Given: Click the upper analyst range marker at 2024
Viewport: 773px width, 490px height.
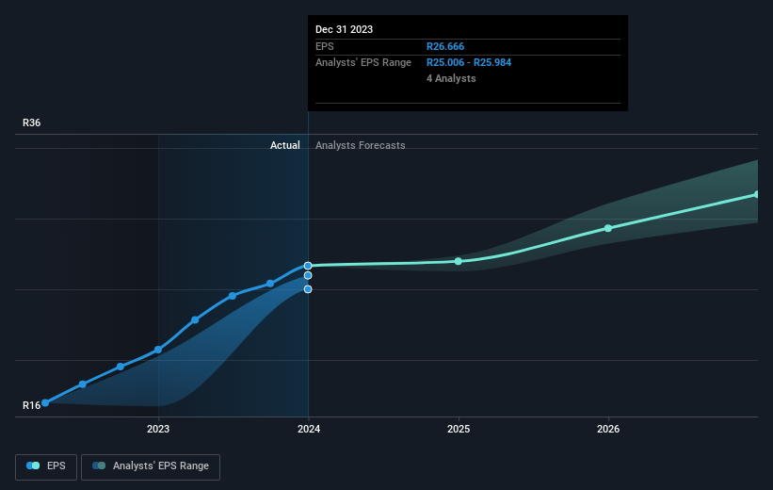Looking at the screenshot, I should click(x=308, y=275).
